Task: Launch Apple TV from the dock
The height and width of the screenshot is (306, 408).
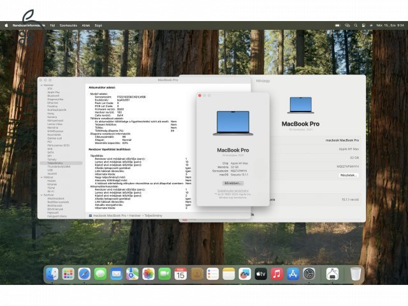Action: (261, 274)
